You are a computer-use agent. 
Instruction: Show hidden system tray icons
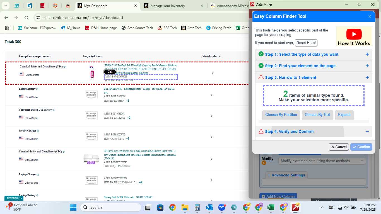[x=322, y=207]
